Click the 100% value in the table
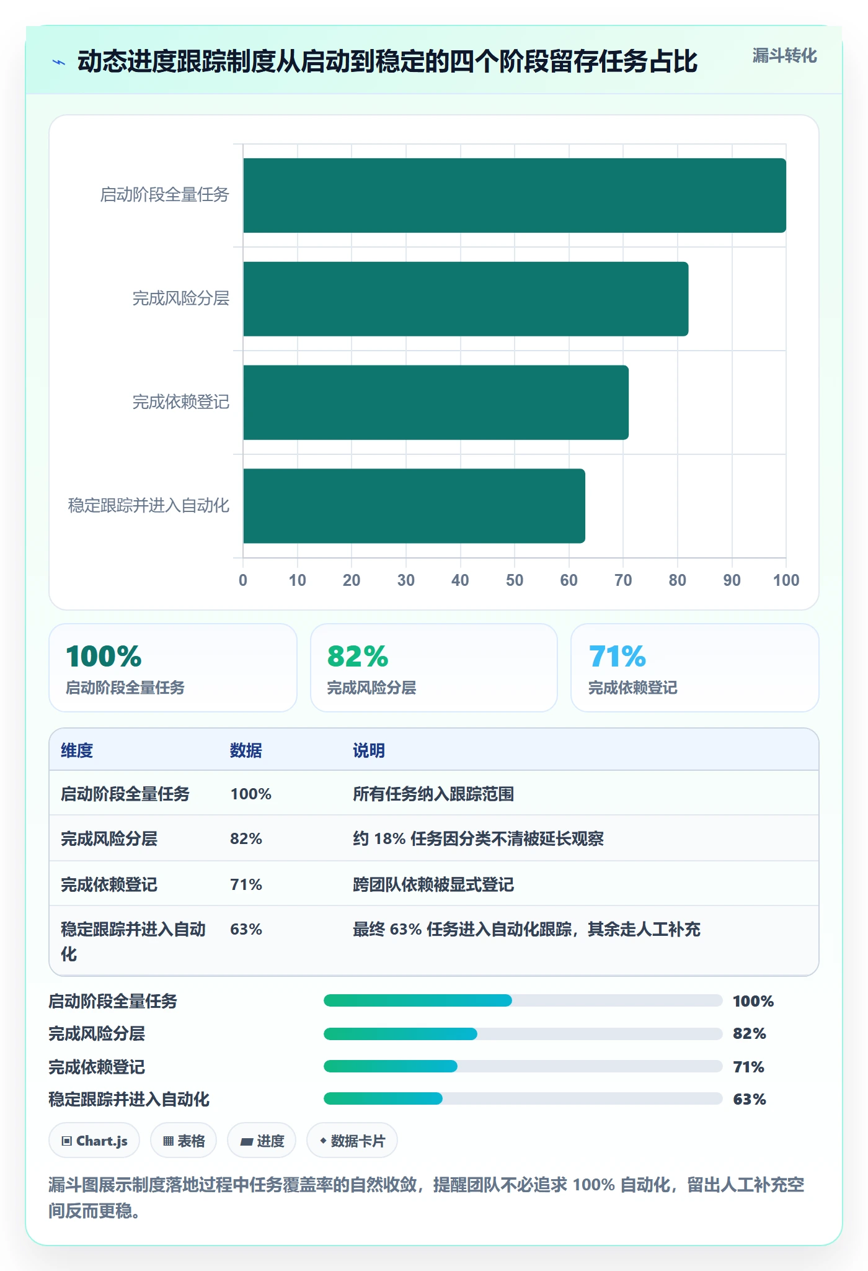 (x=251, y=794)
